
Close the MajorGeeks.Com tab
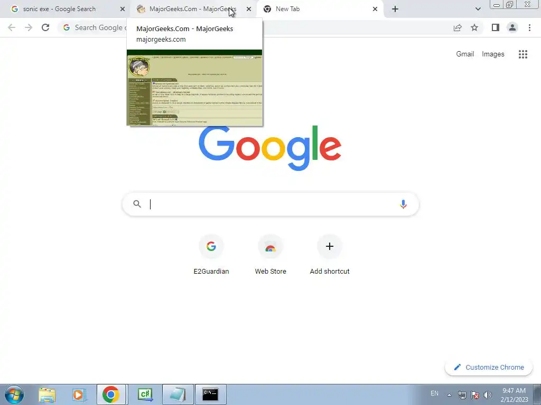coord(249,9)
